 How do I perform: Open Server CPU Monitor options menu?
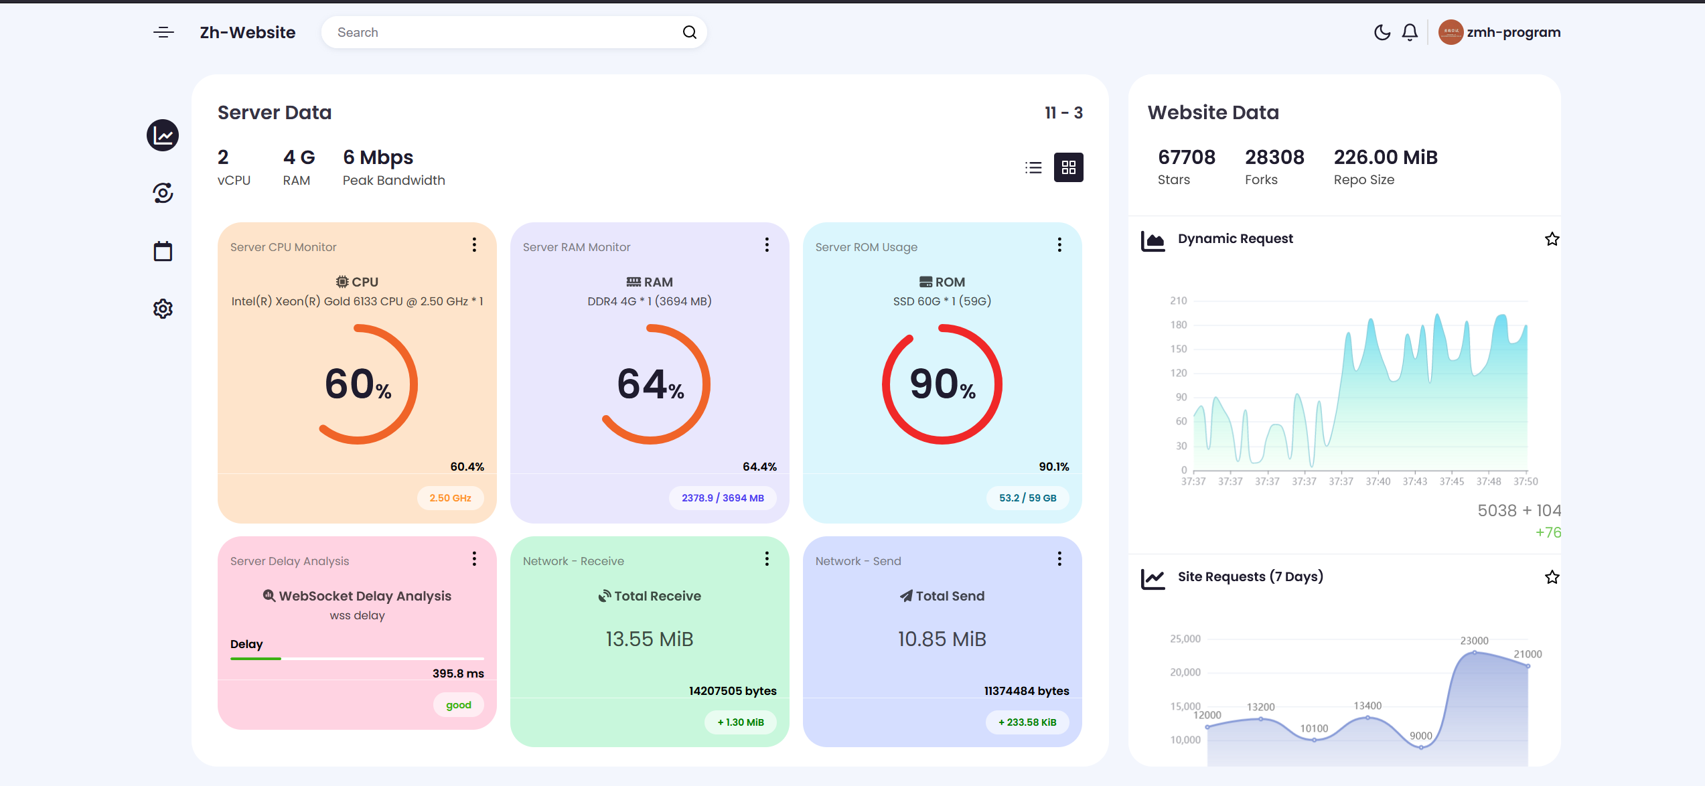click(x=474, y=245)
